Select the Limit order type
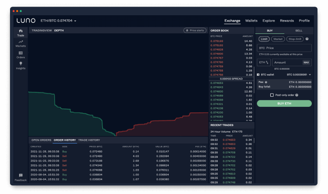Screen dimensions: 328x194 tap(264, 39)
